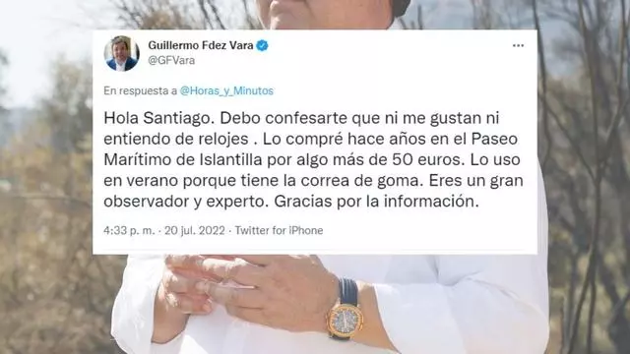Click the date 20 jul. 2022
The height and width of the screenshot is (354, 630).
point(195,230)
